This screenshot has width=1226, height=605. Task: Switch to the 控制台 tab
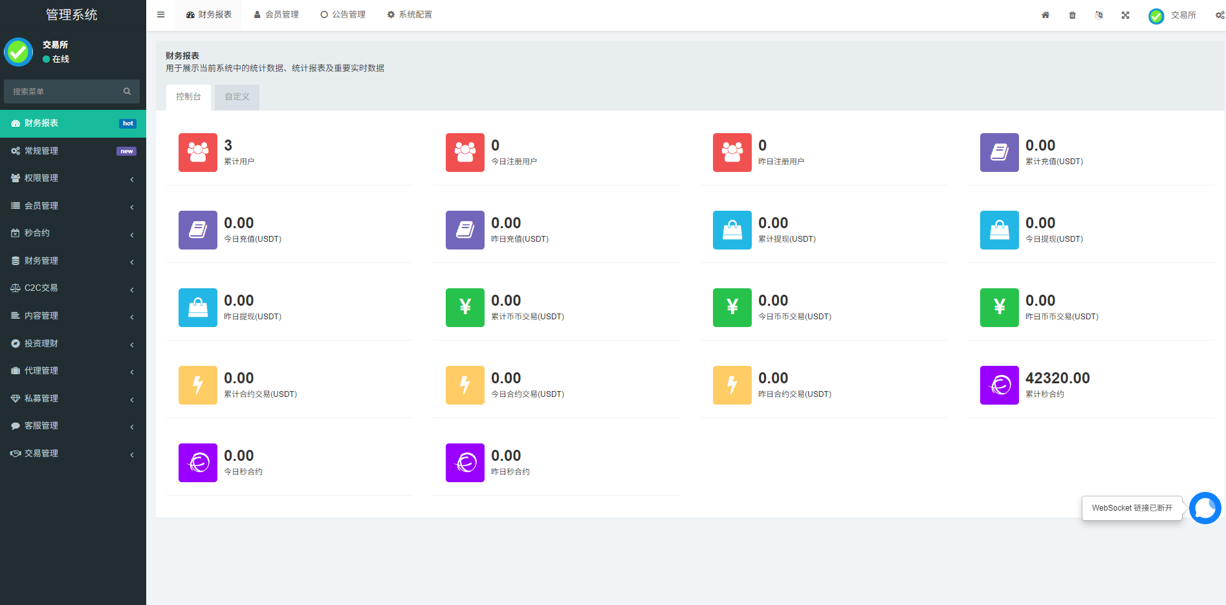(188, 97)
